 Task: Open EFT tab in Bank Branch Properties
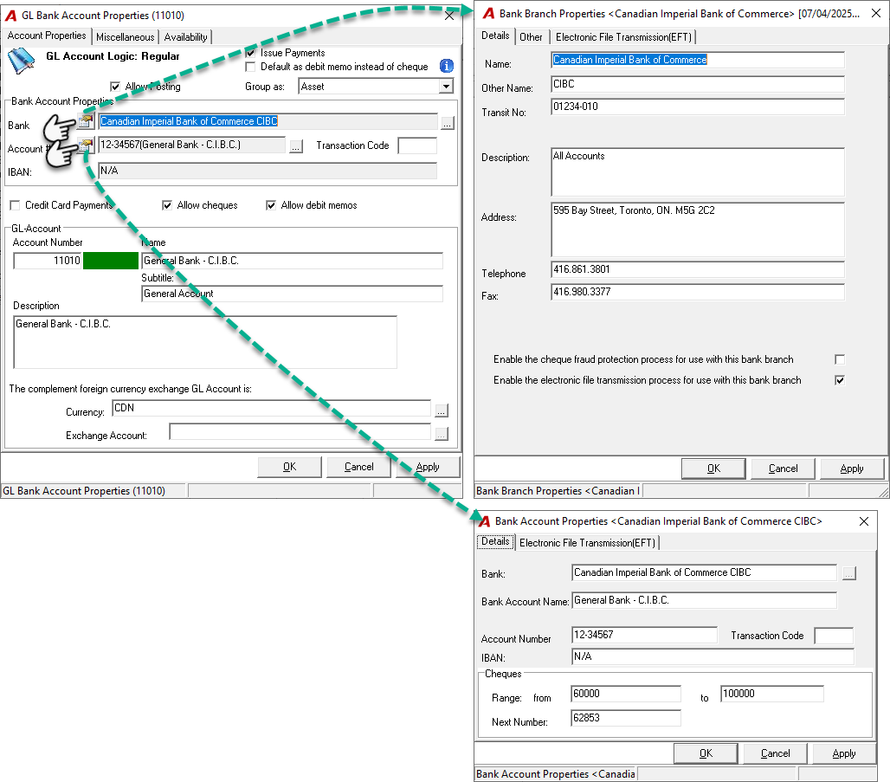[x=623, y=37]
